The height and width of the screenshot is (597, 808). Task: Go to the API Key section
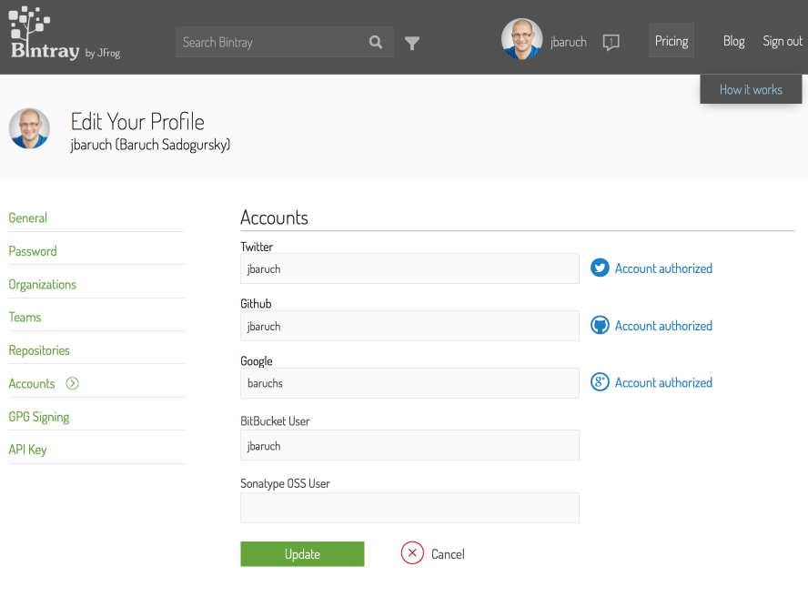pyautogui.click(x=28, y=450)
